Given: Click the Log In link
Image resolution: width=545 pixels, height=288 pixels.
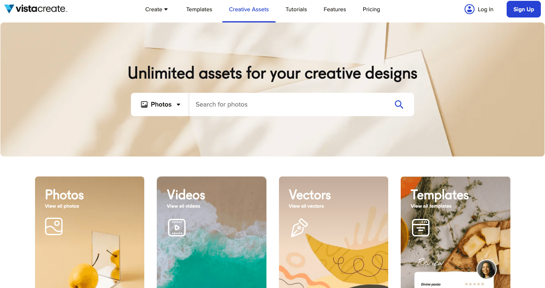Looking at the screenshot, I should click(485, 9).
